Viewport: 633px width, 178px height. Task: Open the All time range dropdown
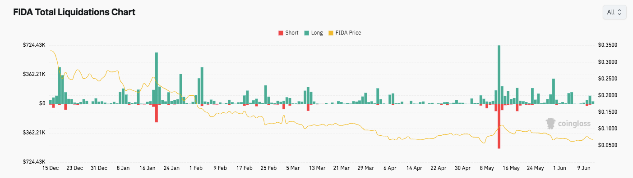(x=614, y=12)
